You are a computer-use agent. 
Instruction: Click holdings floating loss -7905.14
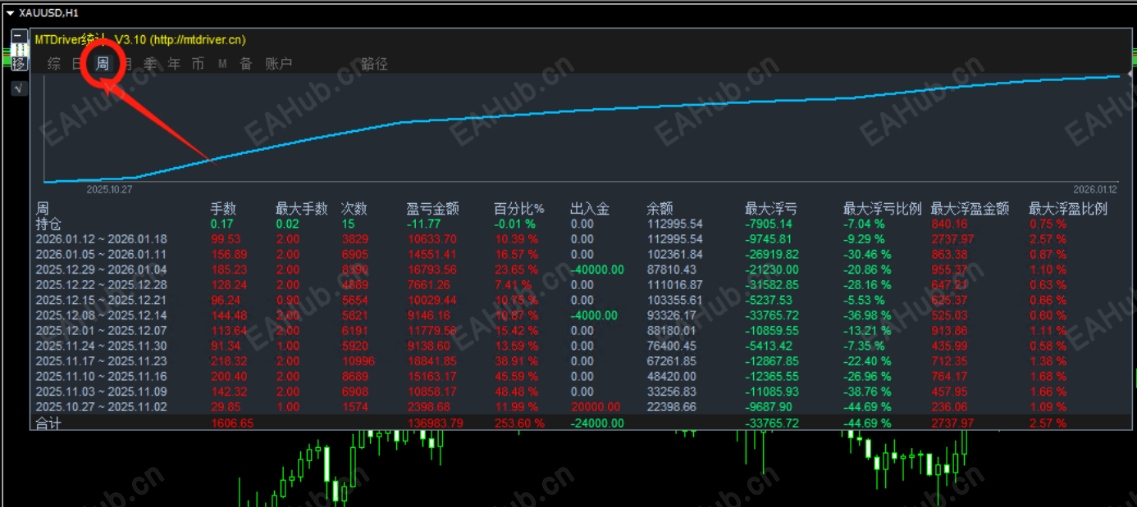(x=768, y=224)
